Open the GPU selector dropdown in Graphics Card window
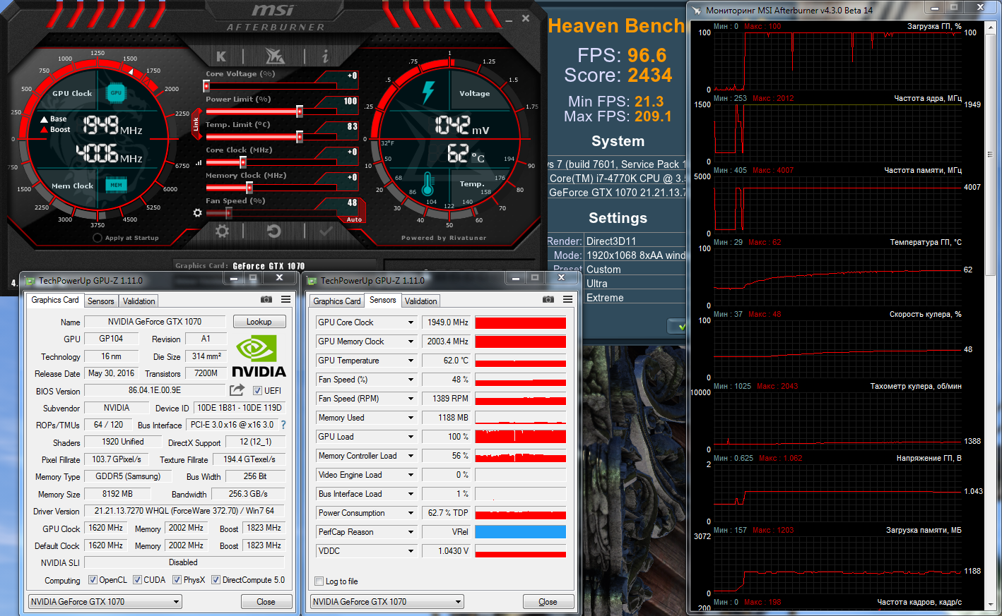1002x616 pixels. [x=176, y=602]
